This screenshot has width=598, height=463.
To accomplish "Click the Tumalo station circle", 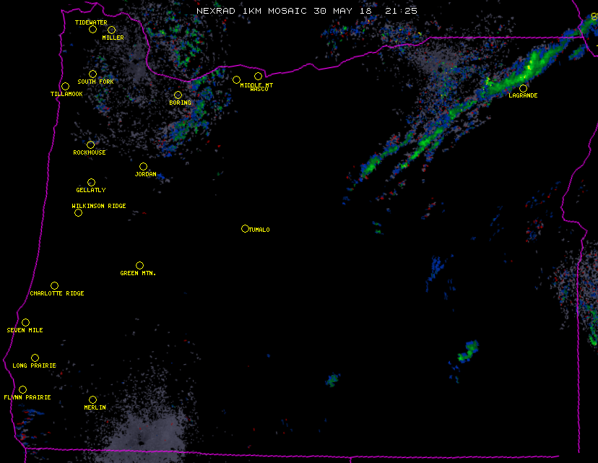I will click(x=245, y=229).
